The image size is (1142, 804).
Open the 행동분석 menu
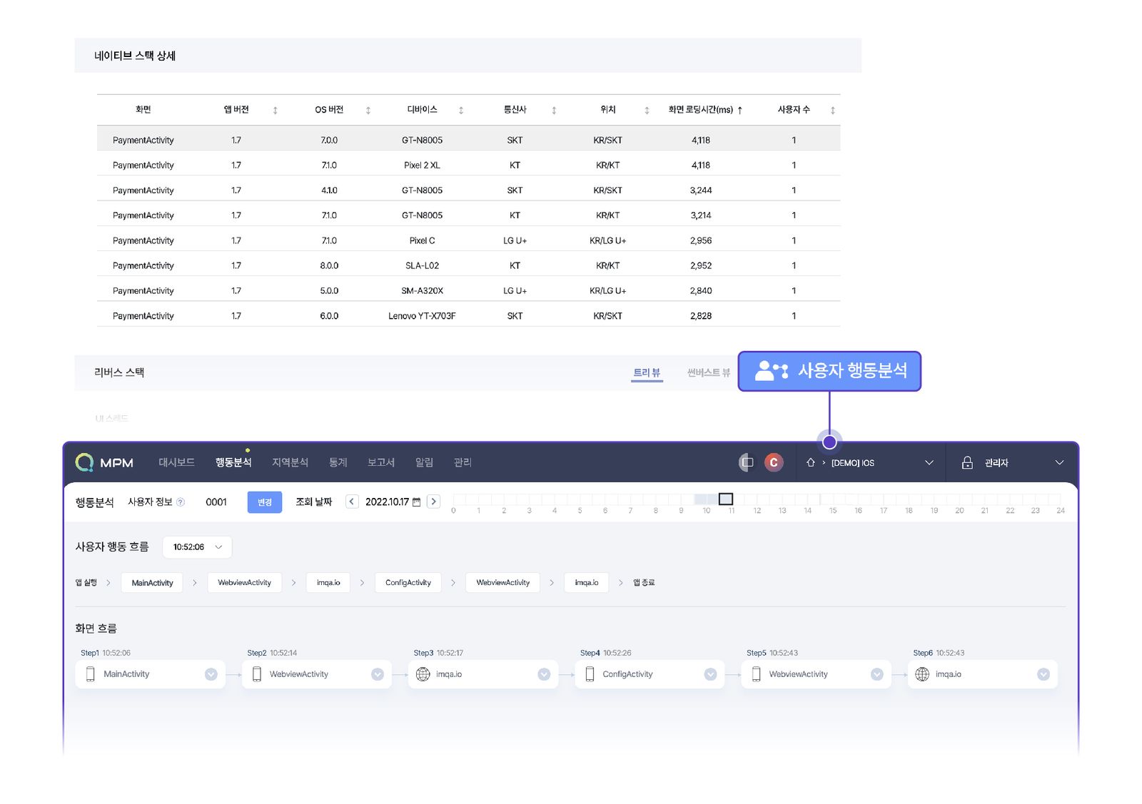tap(233, 462)
